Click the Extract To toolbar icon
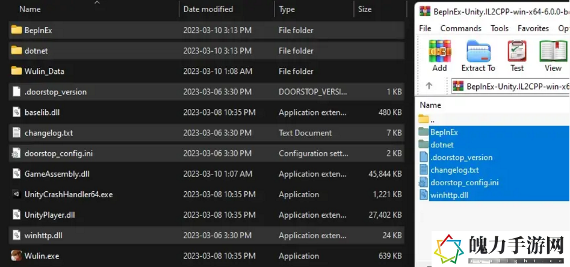This screenshot has width=570, height=267. 478,51
